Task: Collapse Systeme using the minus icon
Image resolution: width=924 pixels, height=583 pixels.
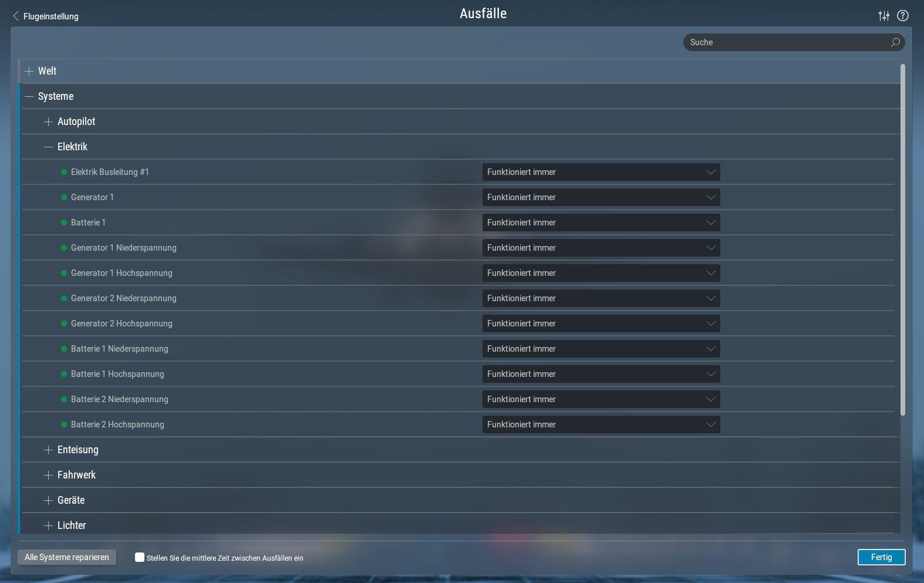Action: pos(29,96)
